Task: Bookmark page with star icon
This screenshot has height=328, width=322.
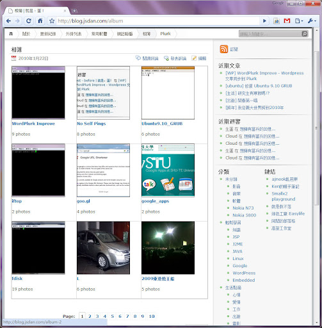Action: tap(52, 21)
